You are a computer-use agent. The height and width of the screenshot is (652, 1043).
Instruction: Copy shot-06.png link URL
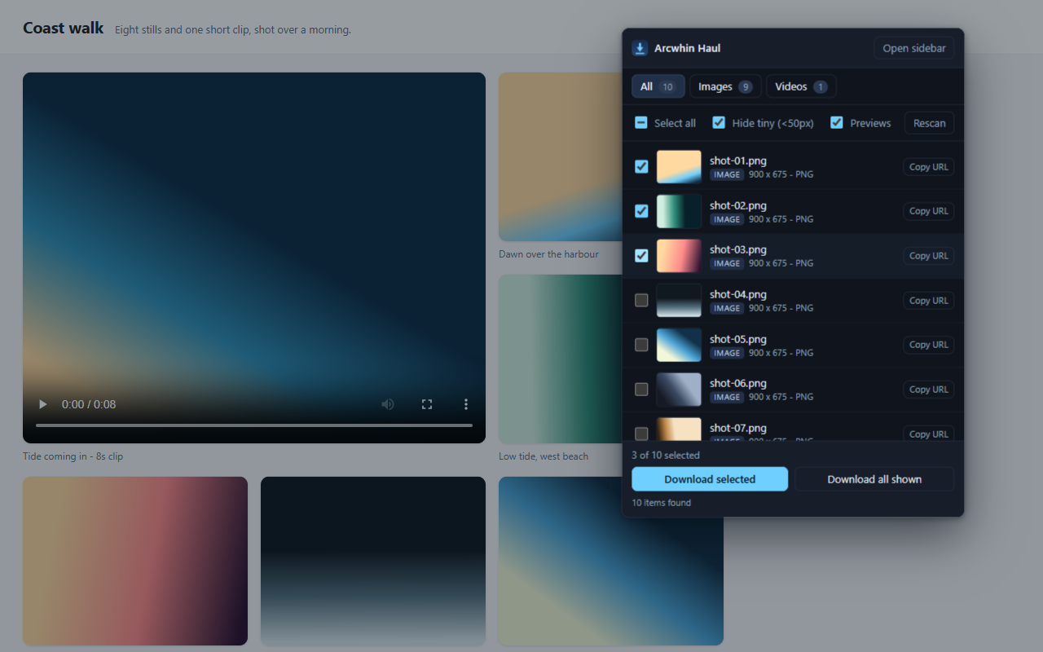click(x=929, y=390)
